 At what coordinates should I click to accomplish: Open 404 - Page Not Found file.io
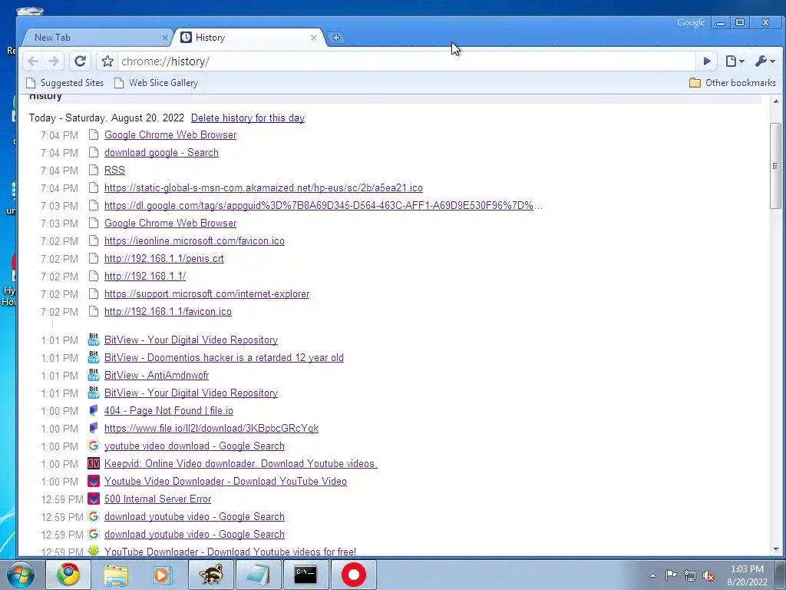[168, 411]
